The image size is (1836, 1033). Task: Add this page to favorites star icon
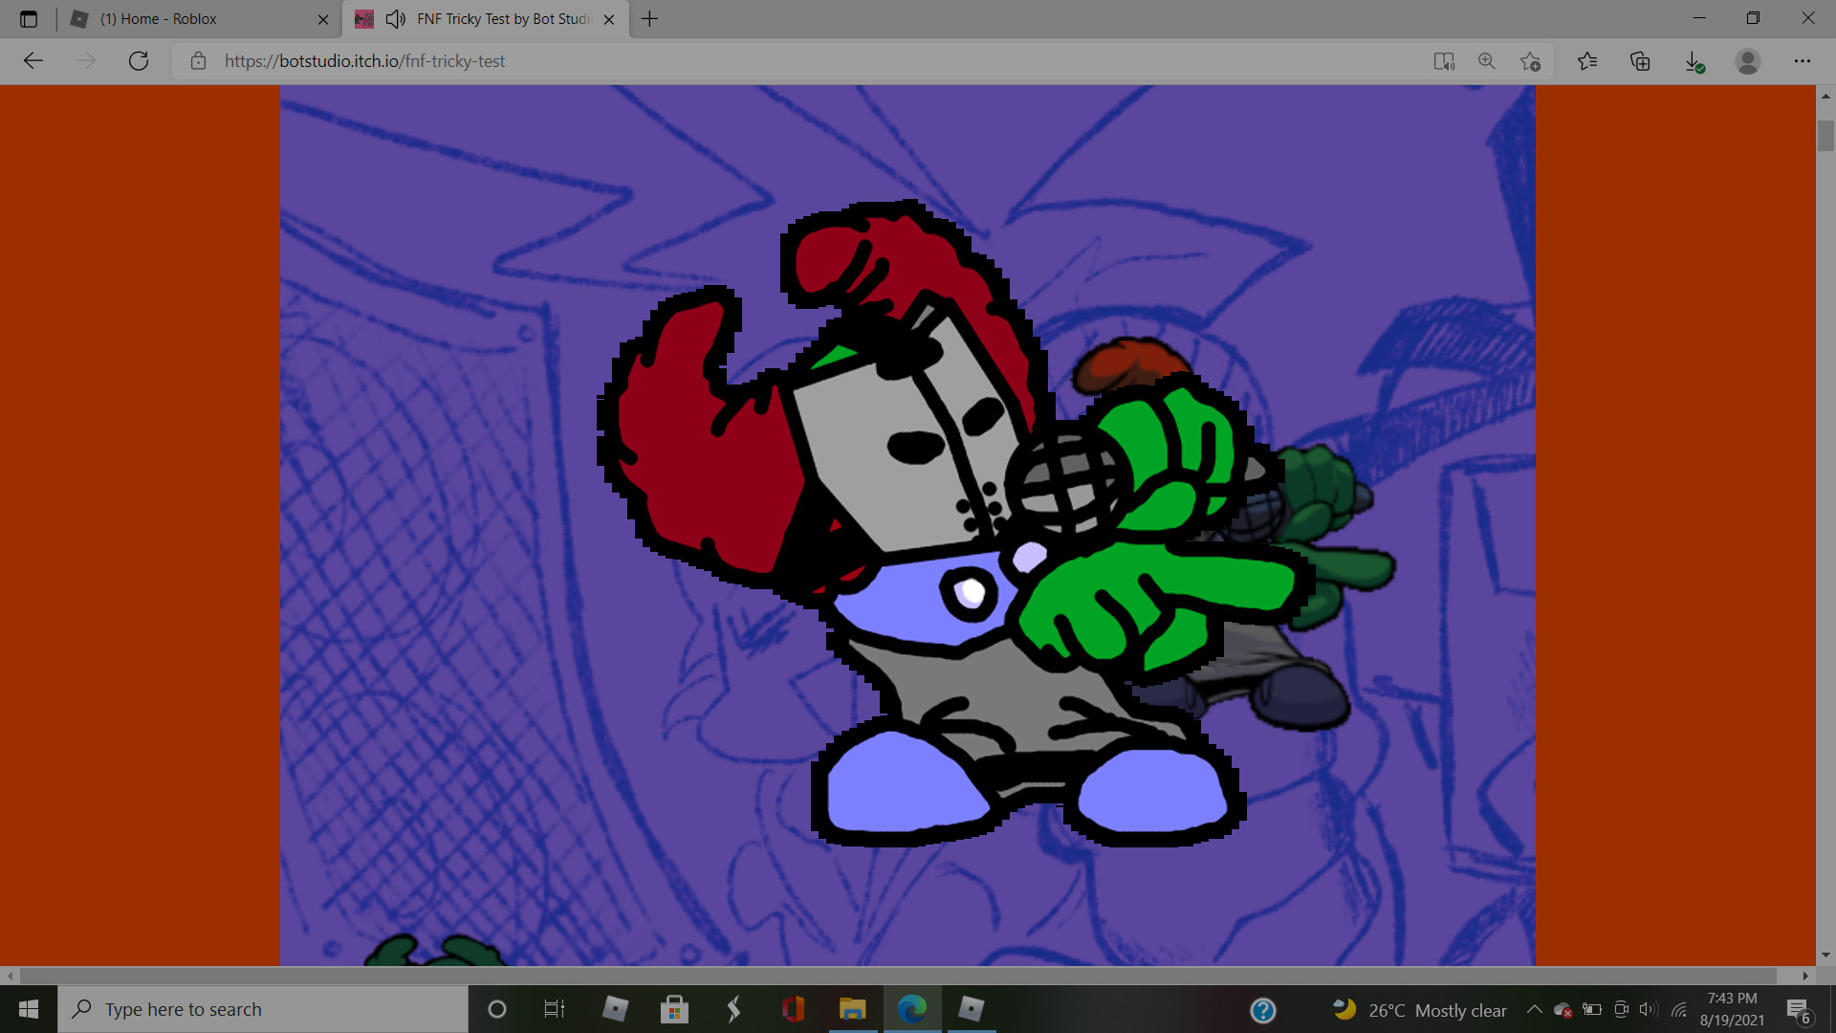(x=1530, y=61)
